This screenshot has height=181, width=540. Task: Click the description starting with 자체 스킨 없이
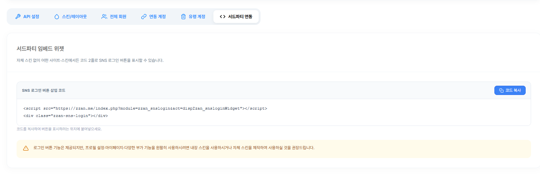(90, 61)
